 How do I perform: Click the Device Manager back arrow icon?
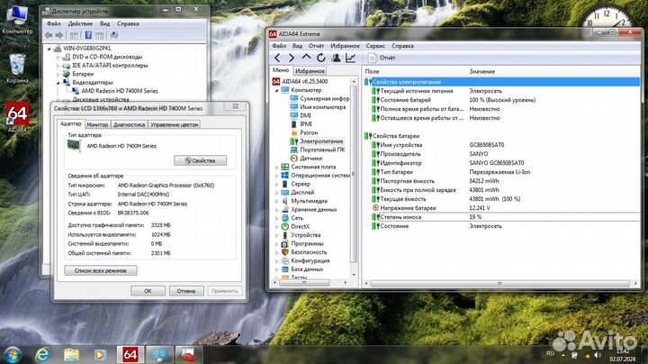coord(49,35)
